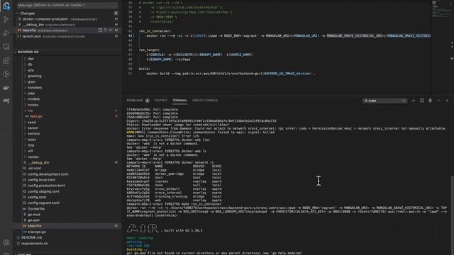Click the editor minimap

click(441, 9)
